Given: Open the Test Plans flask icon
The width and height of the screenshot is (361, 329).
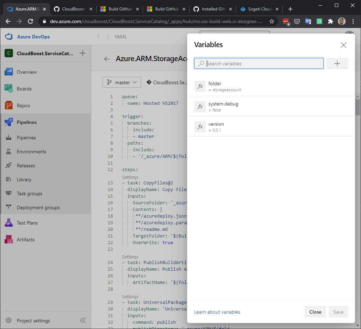Looking at the screenshot, I should pyautogui.click(x=9, y=223).
